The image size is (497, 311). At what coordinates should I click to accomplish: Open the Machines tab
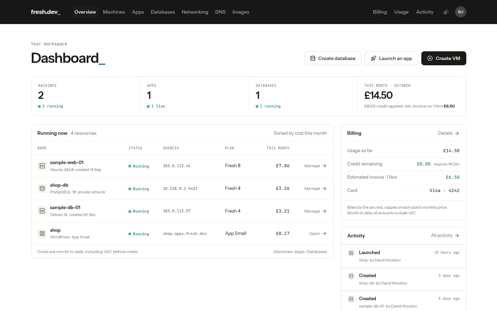[114, 12]
